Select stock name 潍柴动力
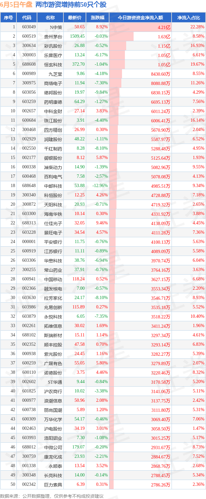 (x=53, y=167)
